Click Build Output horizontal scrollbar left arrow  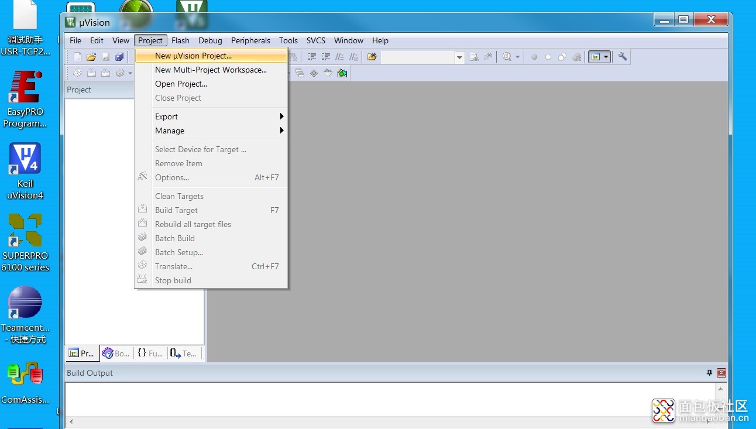click(x=71, y=421)
